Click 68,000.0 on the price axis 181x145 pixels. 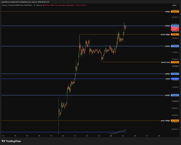(x=175, y=115)
